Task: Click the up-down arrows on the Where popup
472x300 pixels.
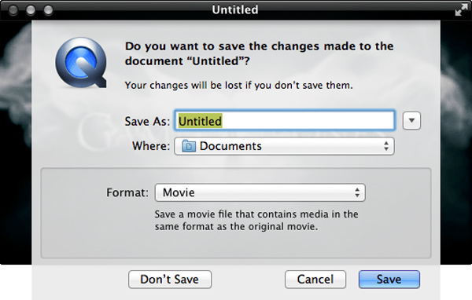Action: click(386, 146)
